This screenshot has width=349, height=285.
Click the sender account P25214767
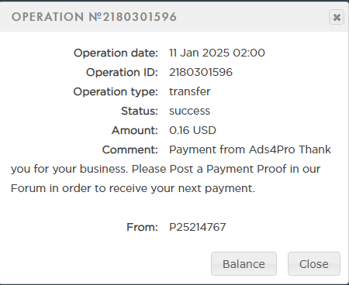198,227
